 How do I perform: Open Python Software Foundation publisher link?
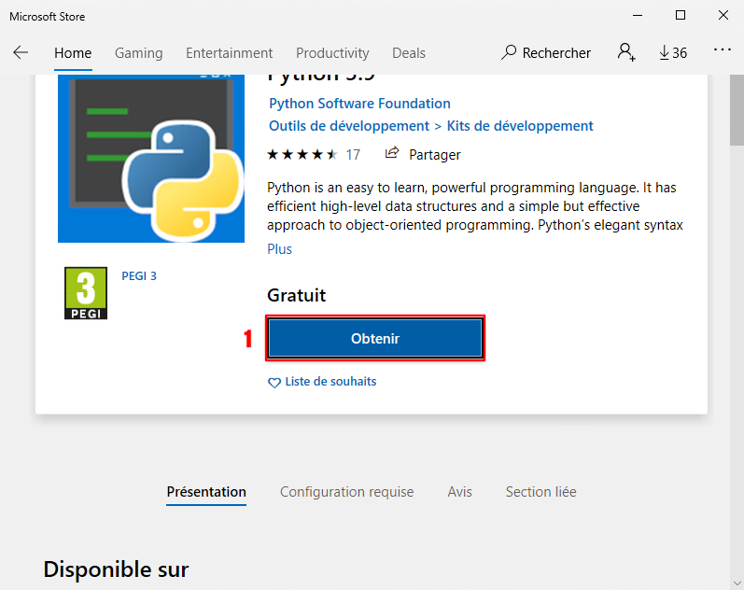pyautogui.click(x=359, y=104)
